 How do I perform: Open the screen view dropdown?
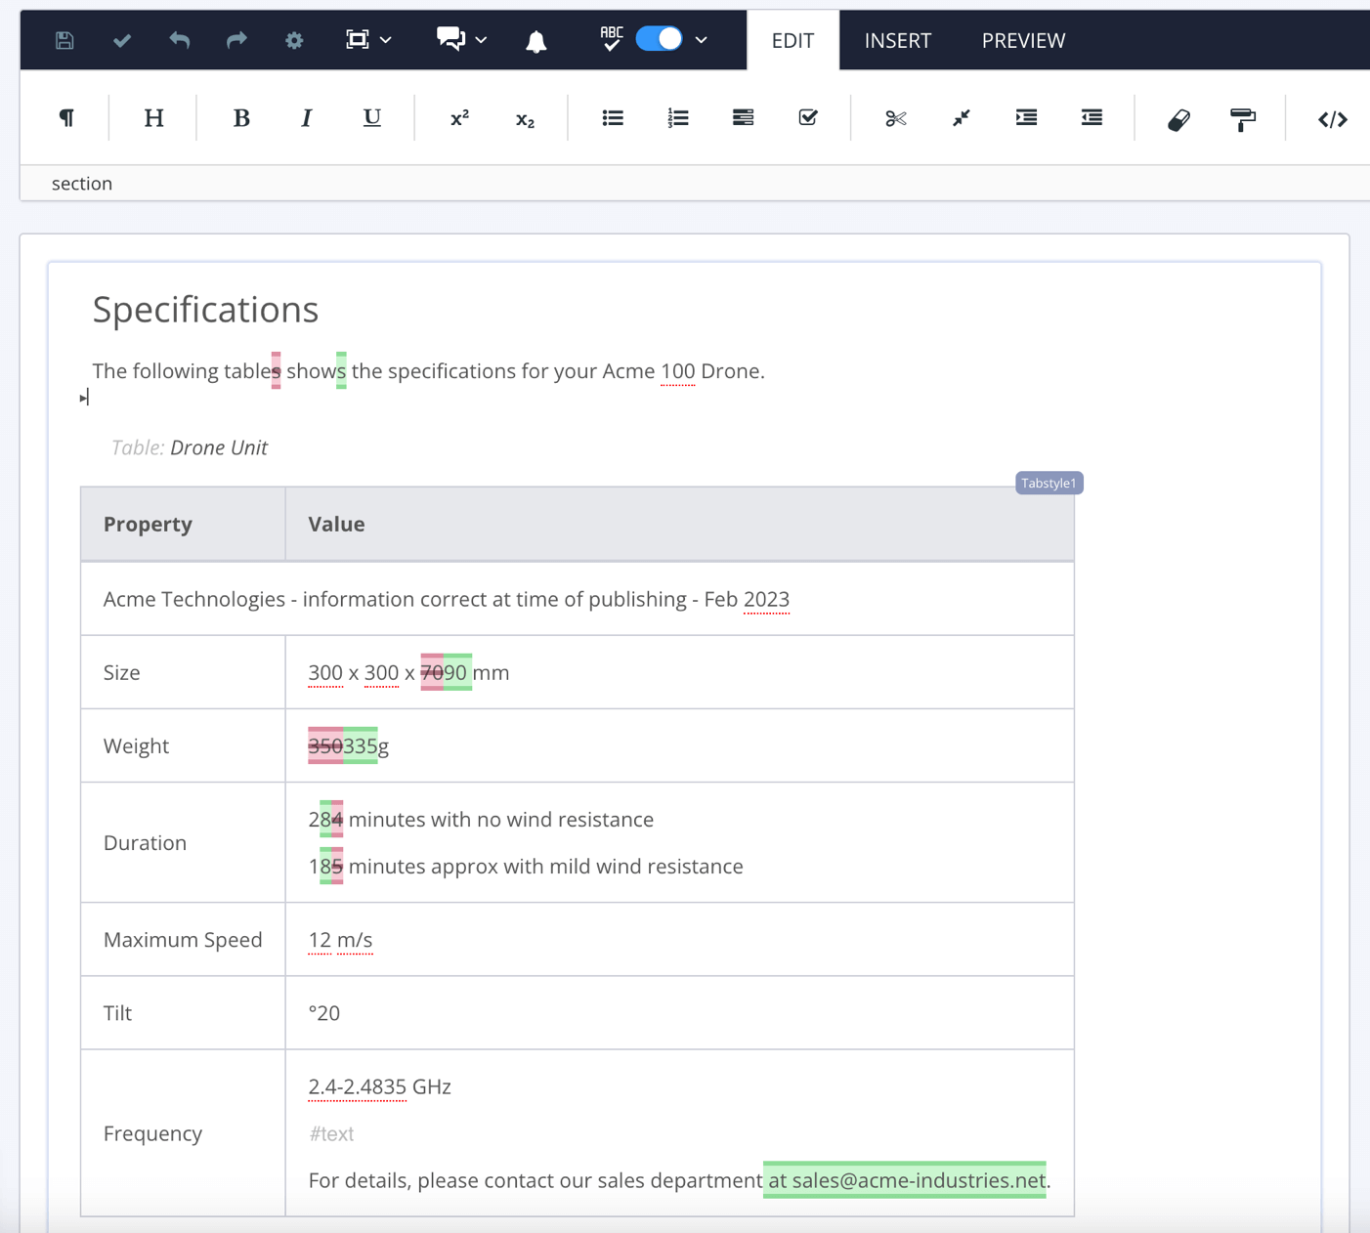[x=387, y=40]
